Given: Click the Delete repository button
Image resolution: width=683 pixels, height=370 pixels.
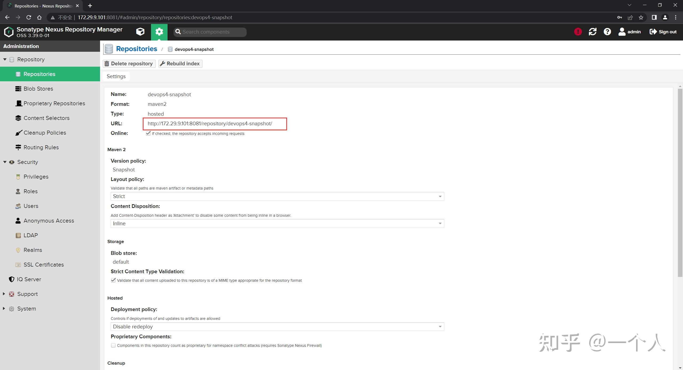Looking at the screenshot, I should coord(129,63).
